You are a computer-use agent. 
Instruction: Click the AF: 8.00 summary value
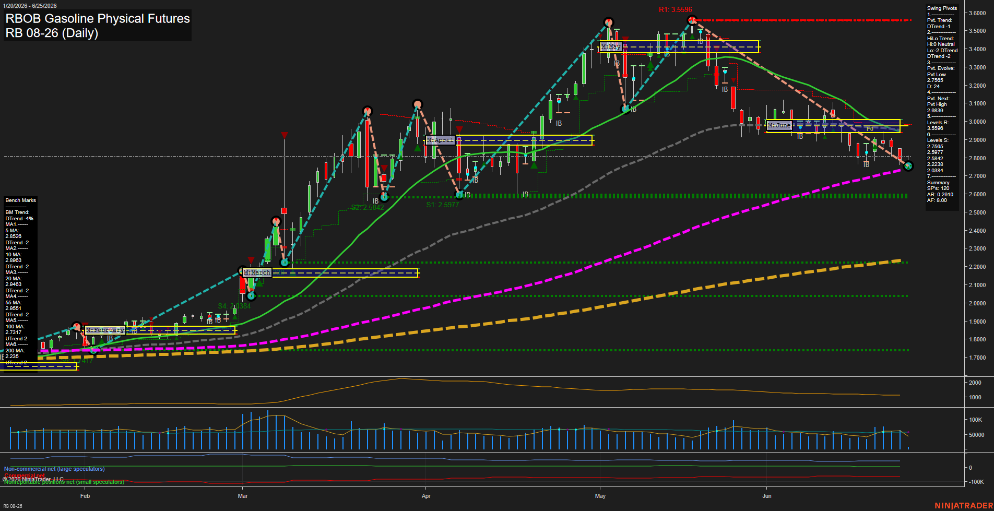(937, 200)
